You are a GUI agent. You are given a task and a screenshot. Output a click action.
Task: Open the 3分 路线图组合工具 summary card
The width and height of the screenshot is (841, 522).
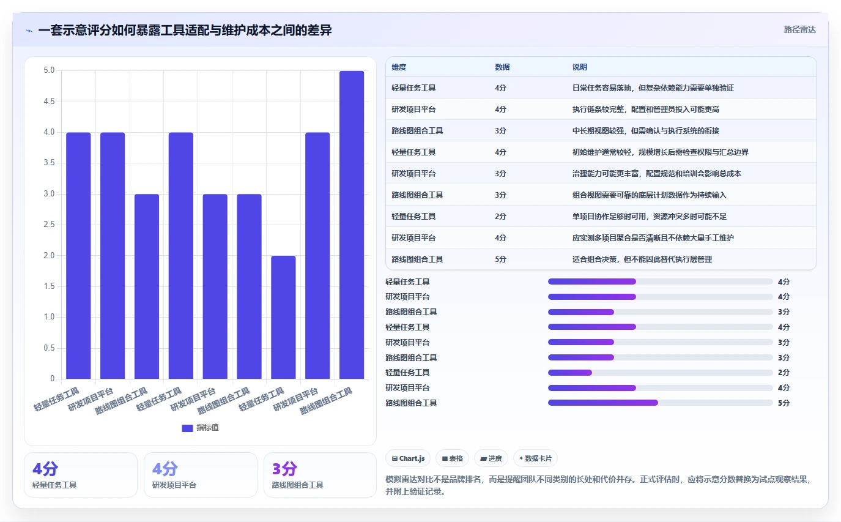point(320,475)
